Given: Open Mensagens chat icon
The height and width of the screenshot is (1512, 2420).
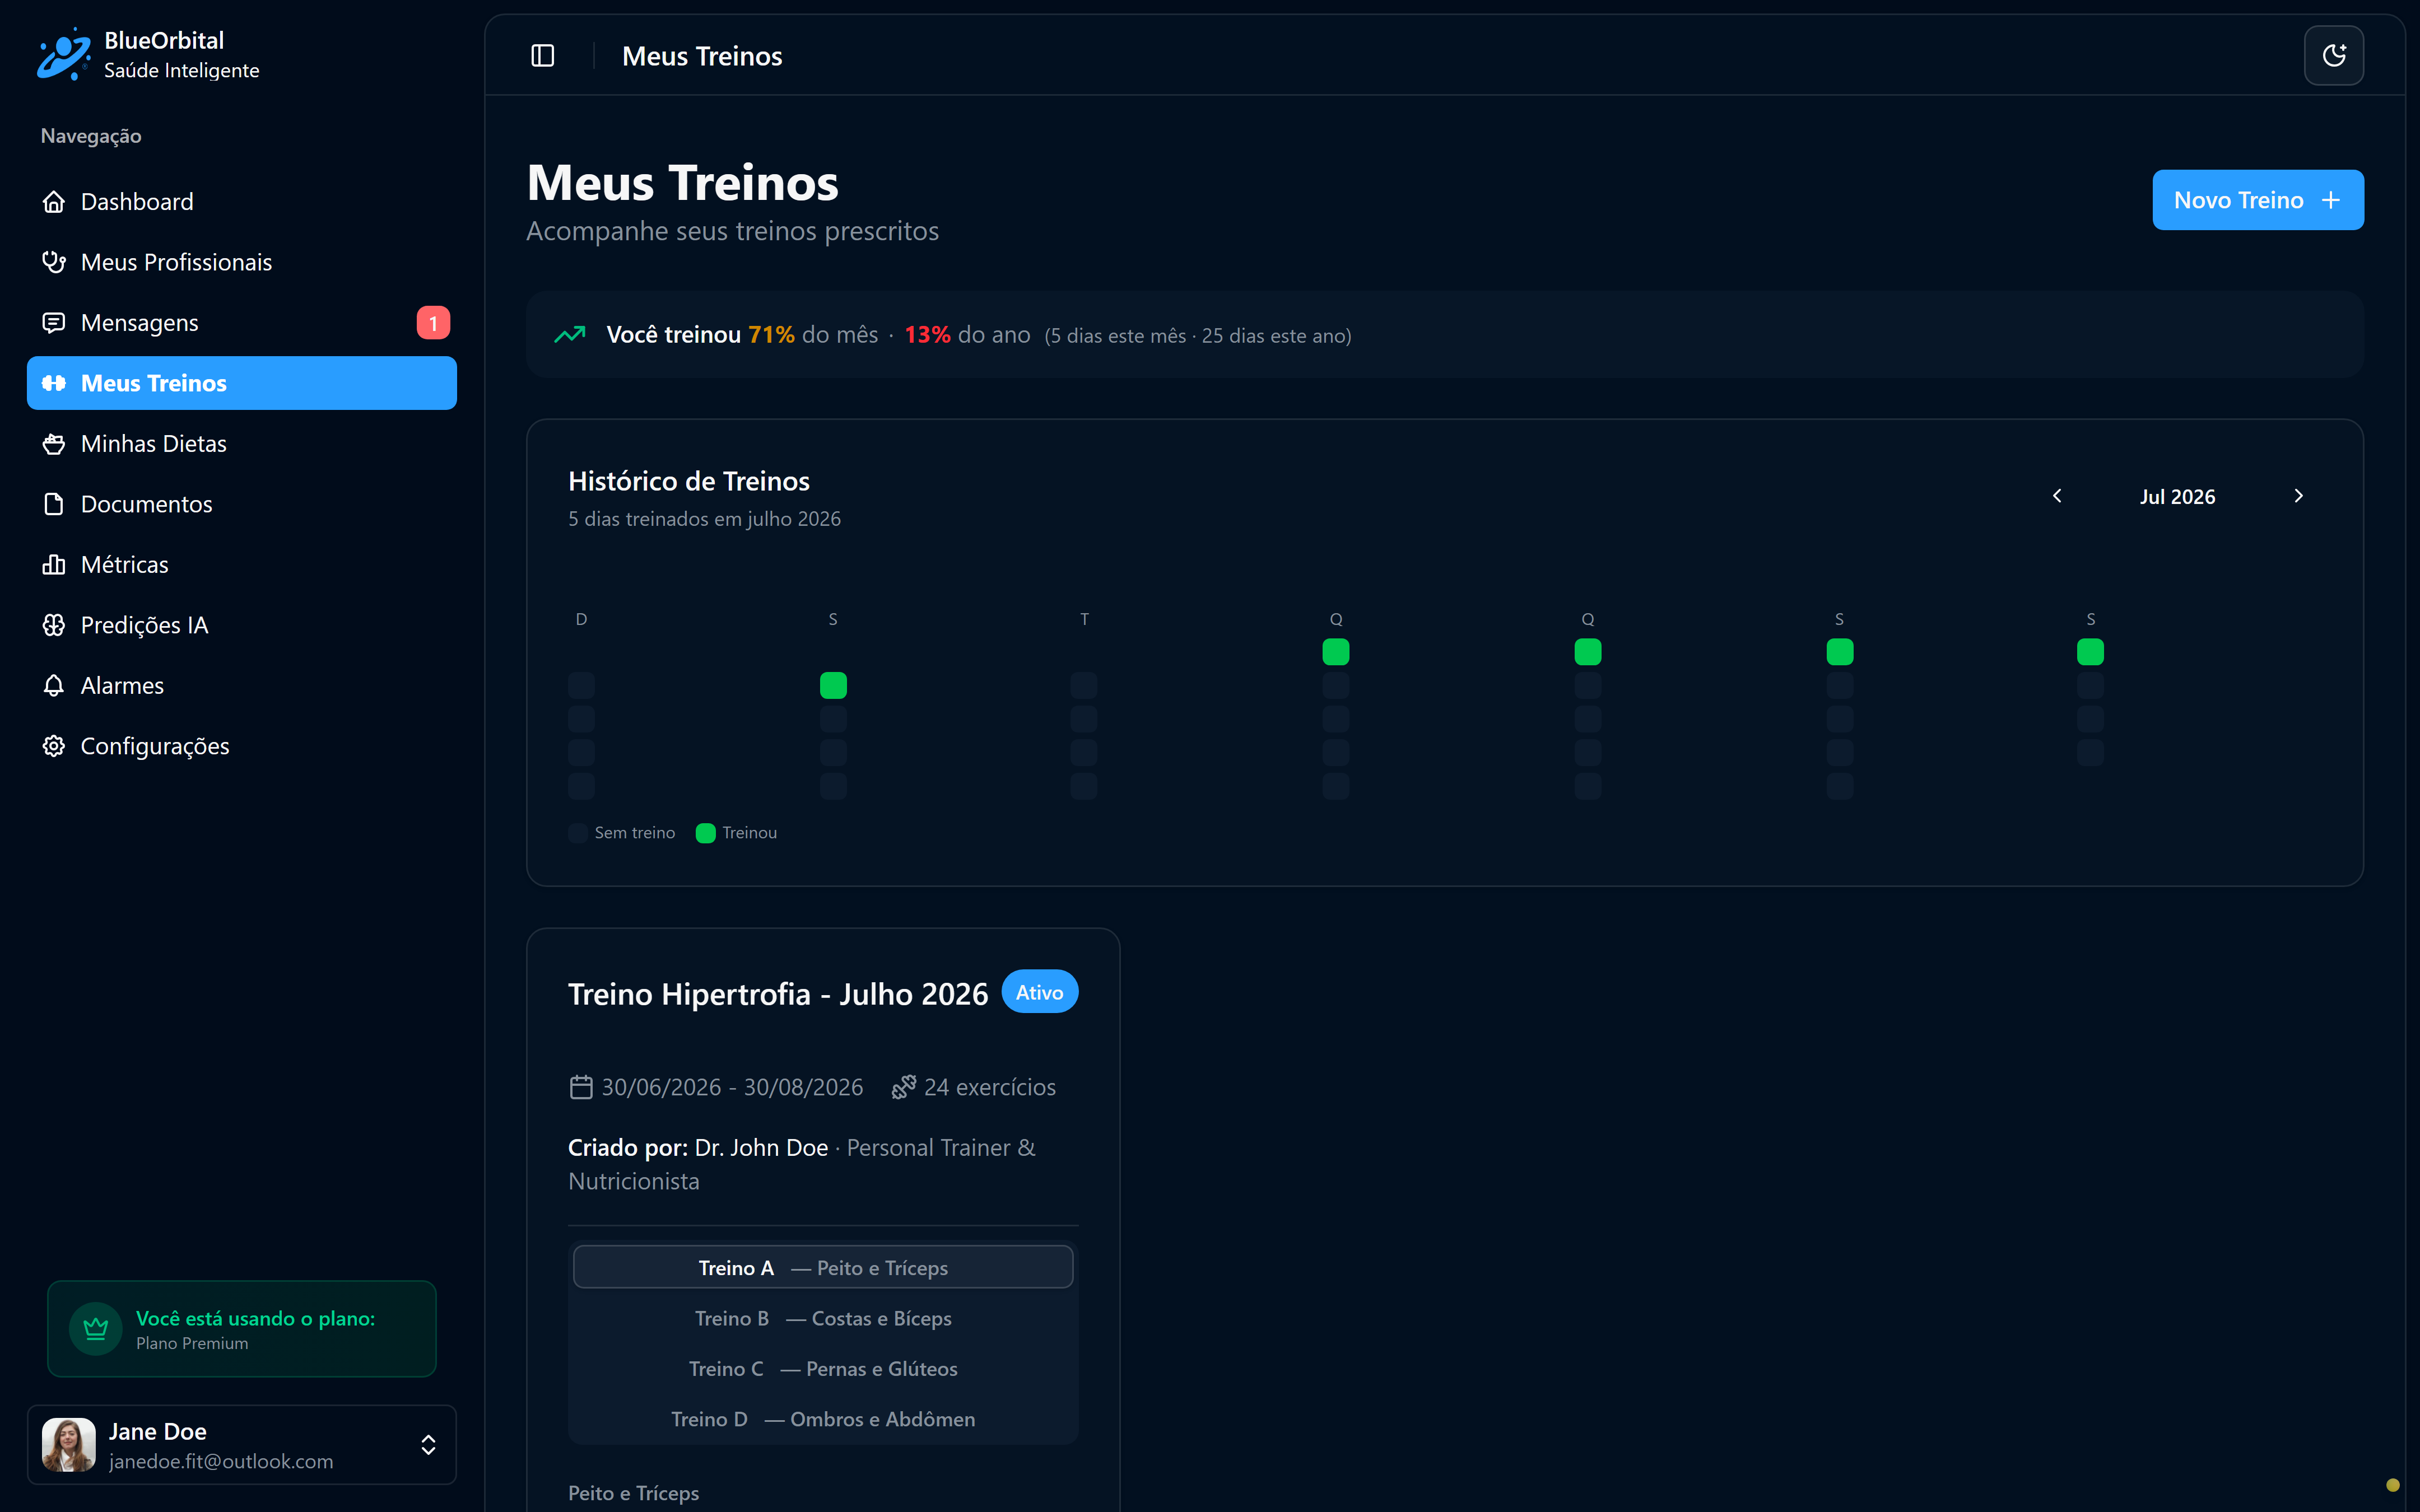Looking at the screenshot, I should point(54,323).
